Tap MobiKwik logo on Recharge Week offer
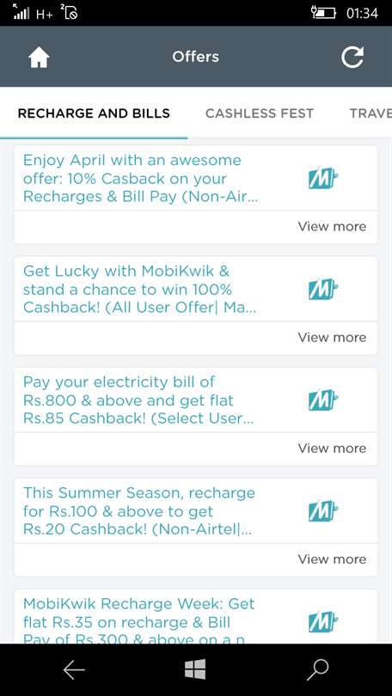 [x=323, y=622]
